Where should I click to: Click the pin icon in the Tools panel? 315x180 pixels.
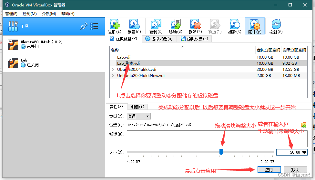[x=84, y=26]
